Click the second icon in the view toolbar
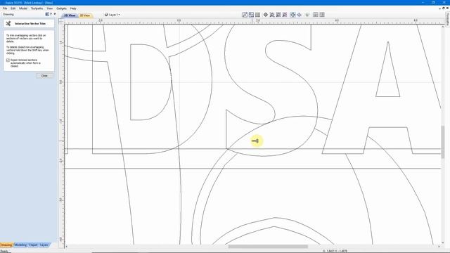Screen dimensions: 450x253 click(251, 15)
